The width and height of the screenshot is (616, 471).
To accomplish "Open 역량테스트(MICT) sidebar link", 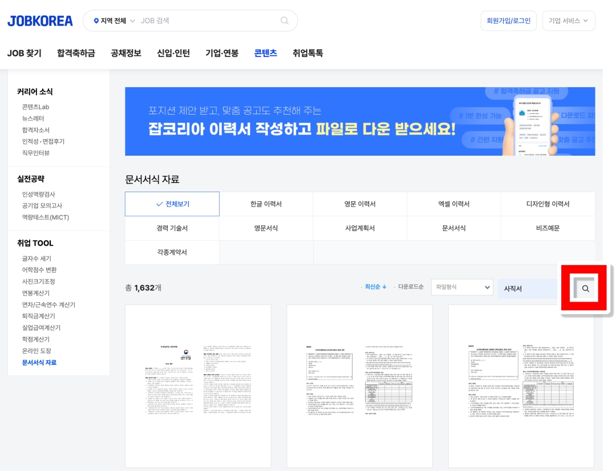I will click(x=46, y=217).
